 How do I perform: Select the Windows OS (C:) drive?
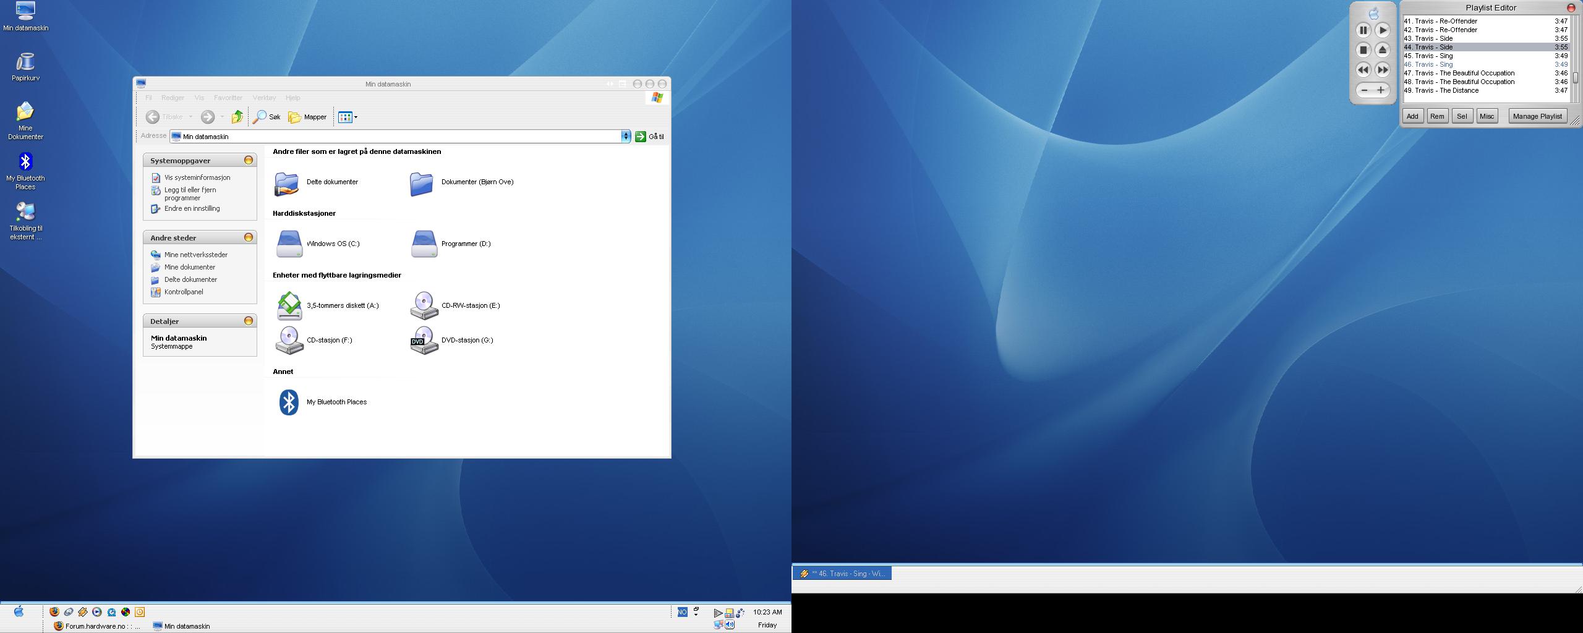(318, 244)
